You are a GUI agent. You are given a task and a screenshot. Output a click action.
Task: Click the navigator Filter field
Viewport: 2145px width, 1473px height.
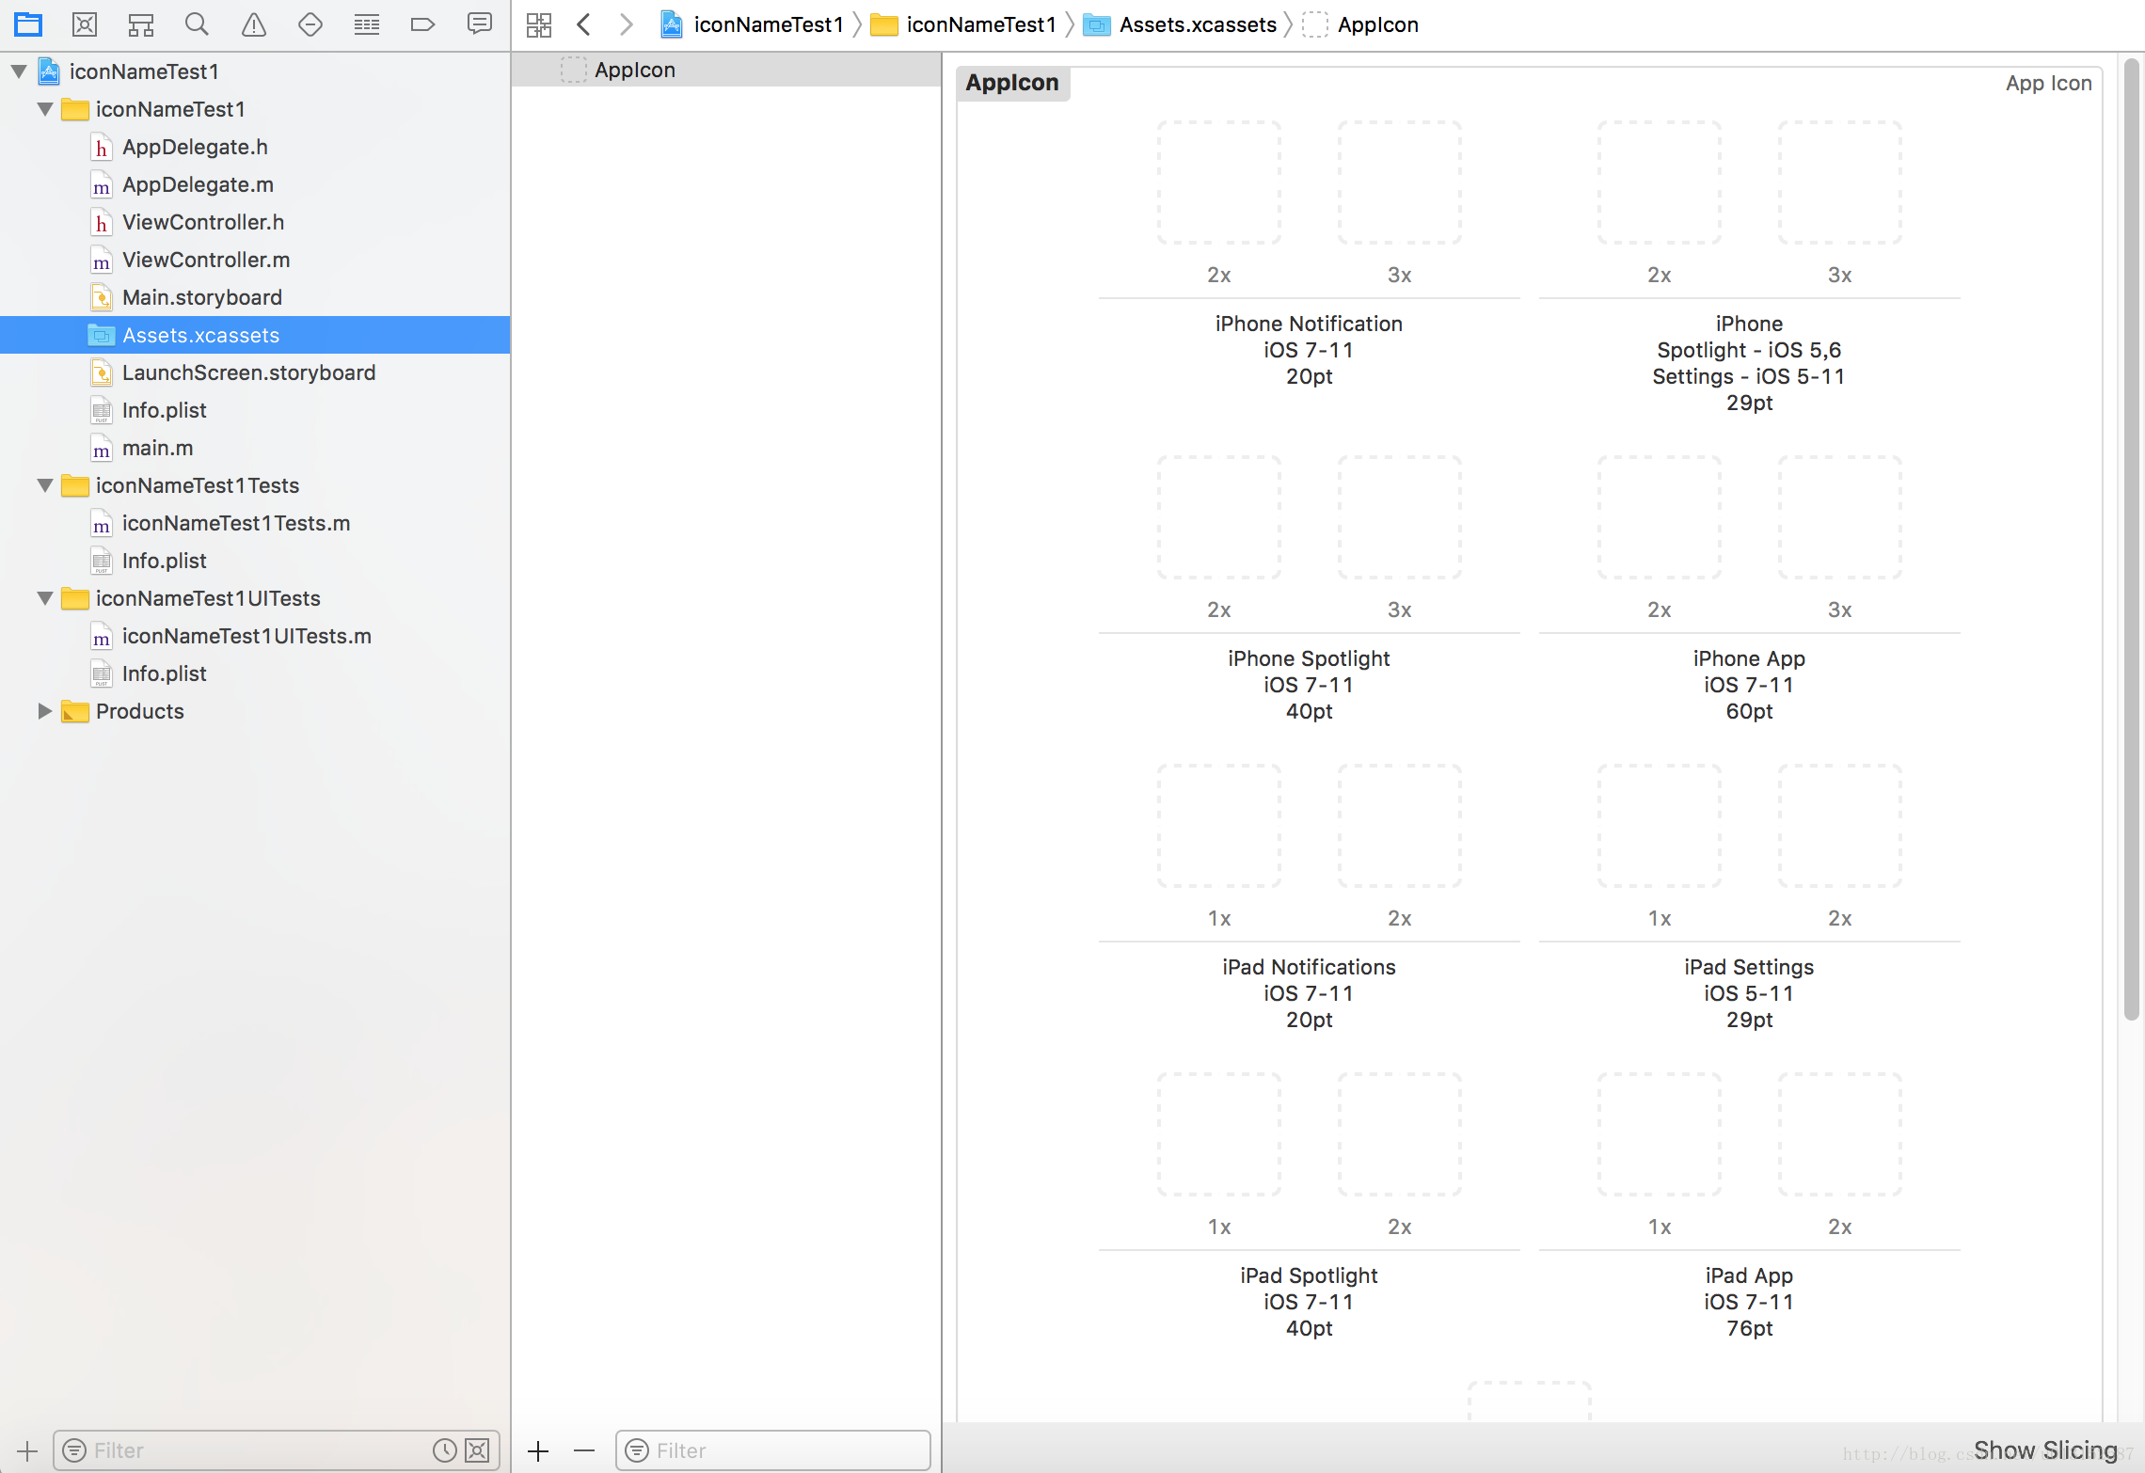click(x=276, y=1450)
